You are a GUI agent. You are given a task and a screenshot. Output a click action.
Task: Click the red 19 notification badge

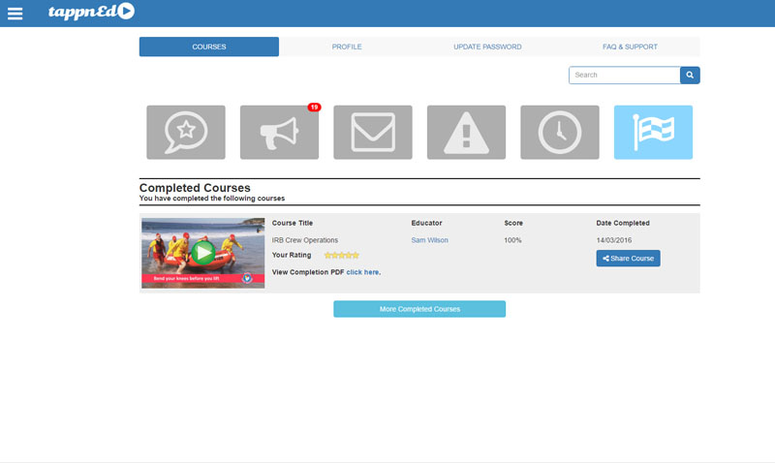[x=314, y=108]
